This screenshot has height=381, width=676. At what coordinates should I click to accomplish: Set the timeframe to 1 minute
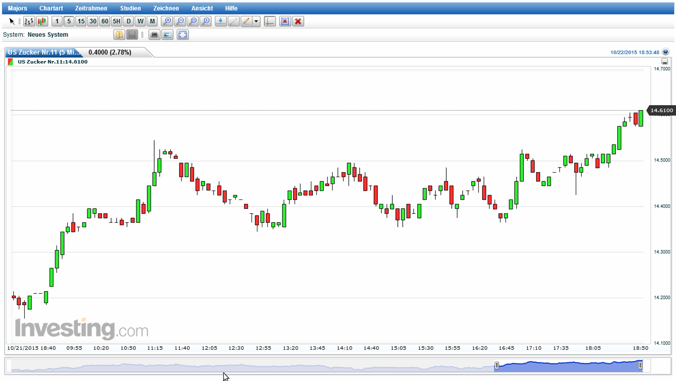click(x=57, y=21)
